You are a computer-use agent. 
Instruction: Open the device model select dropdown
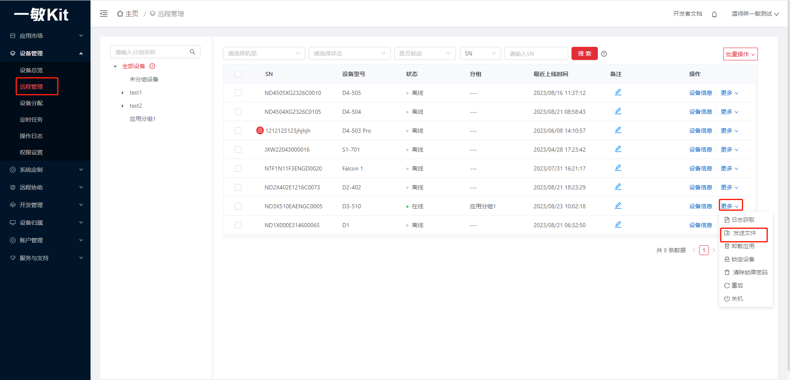point(264,53)
